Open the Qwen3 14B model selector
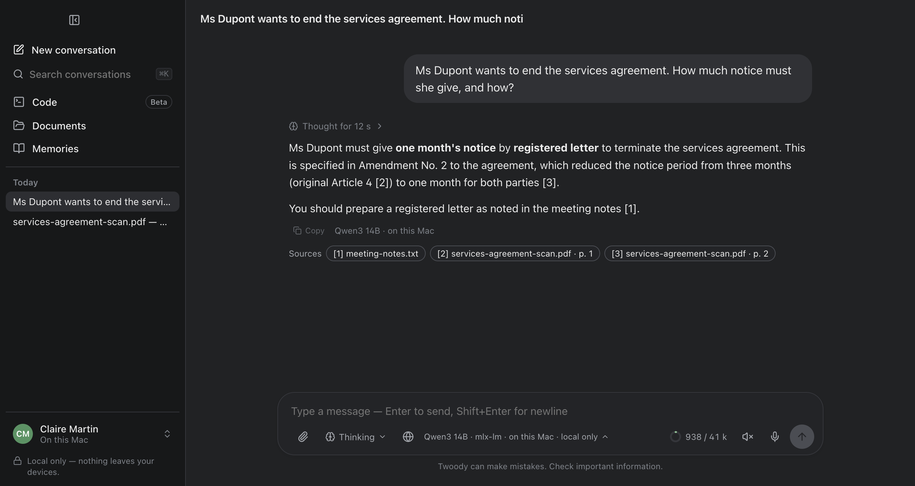 coord(515,437)
